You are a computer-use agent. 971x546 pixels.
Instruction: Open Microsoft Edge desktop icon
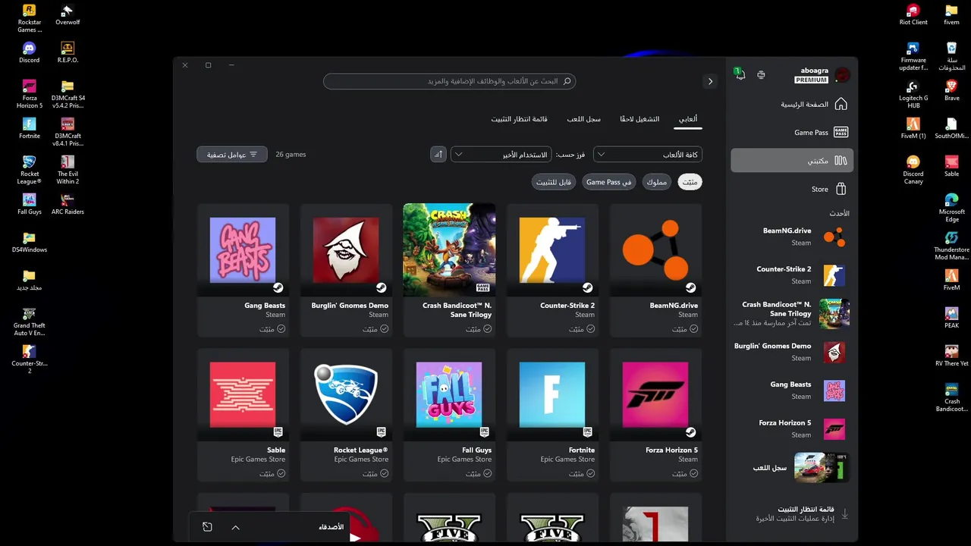pyautogui.click(x=951, y=208)
